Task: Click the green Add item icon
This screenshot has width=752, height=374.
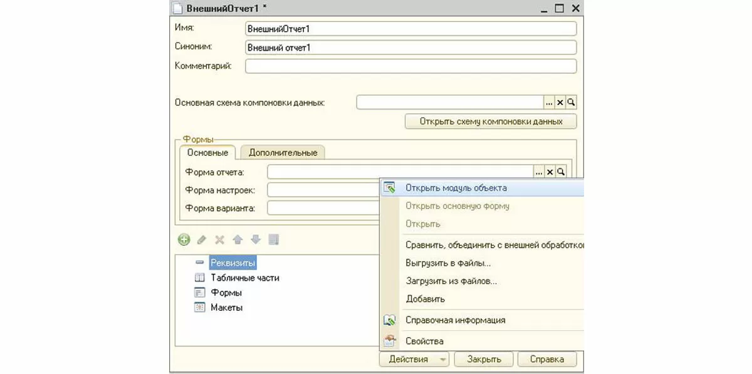Action: pos(184,240)
